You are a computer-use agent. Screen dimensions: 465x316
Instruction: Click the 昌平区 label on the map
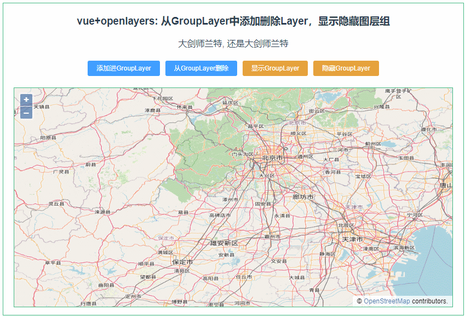256,126
